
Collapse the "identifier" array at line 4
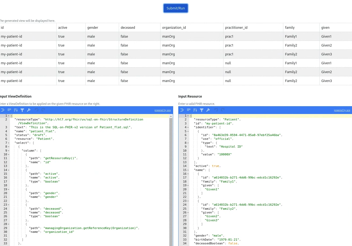pyautogui.click(x=188, y=127)
